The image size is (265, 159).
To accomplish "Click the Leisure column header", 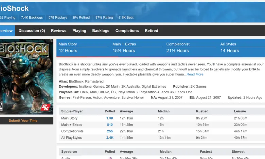I will click(240, 111).
